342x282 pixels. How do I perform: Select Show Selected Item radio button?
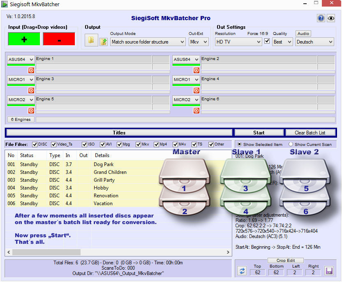tap(239, 144)
